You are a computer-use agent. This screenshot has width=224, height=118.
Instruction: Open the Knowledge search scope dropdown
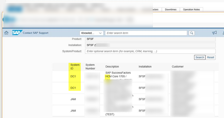(91, 33)
